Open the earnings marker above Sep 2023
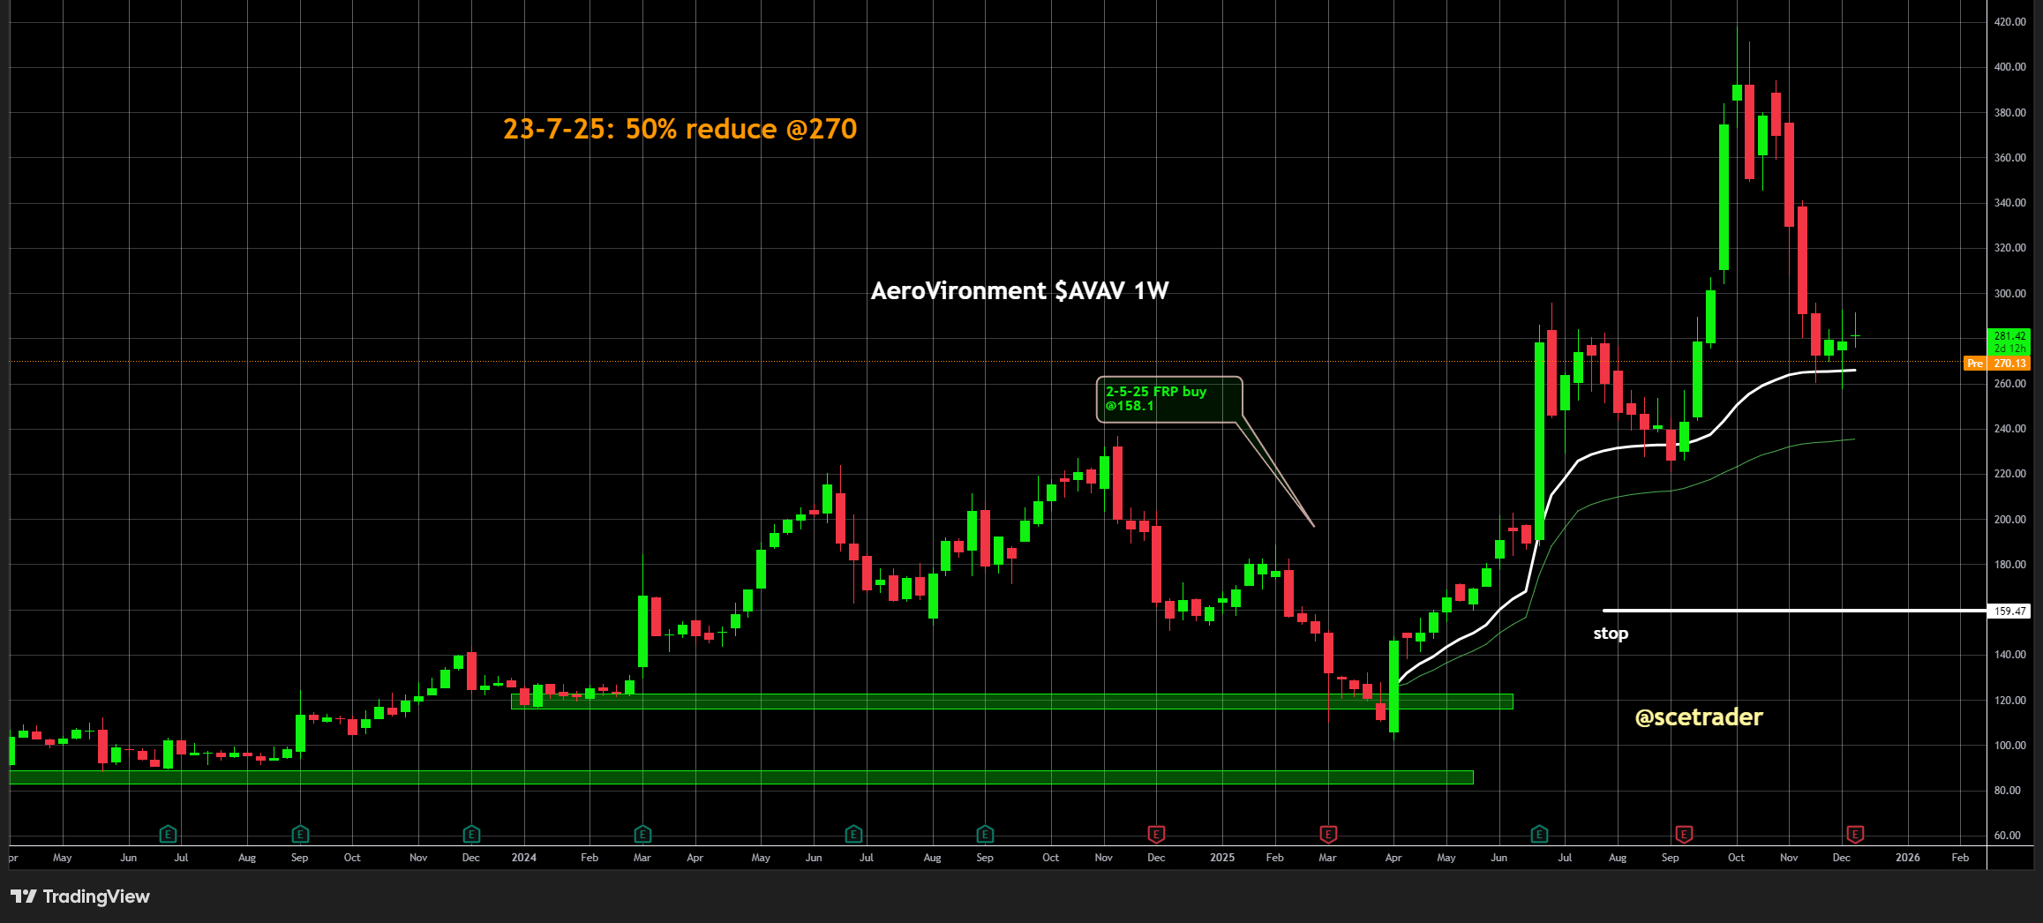 click(300, 834)
